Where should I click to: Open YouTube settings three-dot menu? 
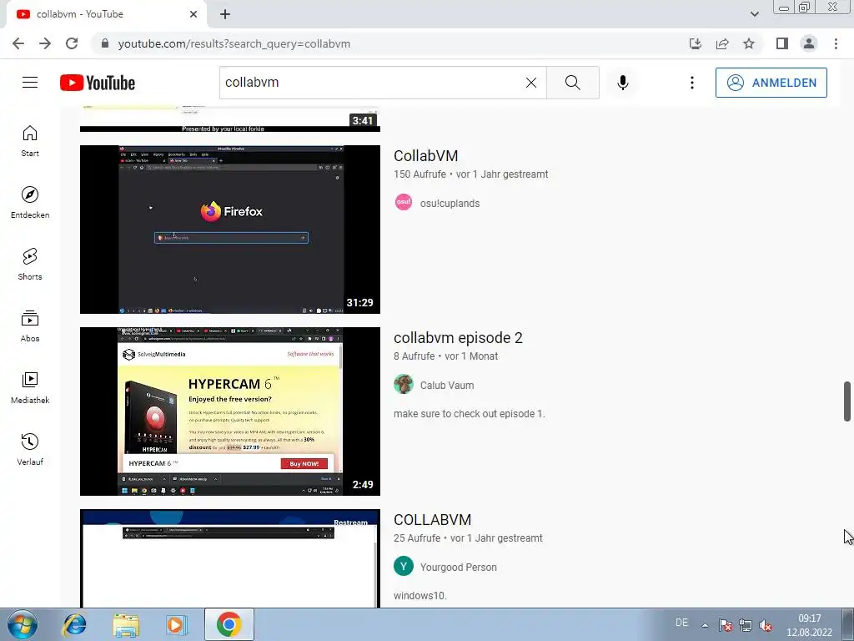[691, 83]
